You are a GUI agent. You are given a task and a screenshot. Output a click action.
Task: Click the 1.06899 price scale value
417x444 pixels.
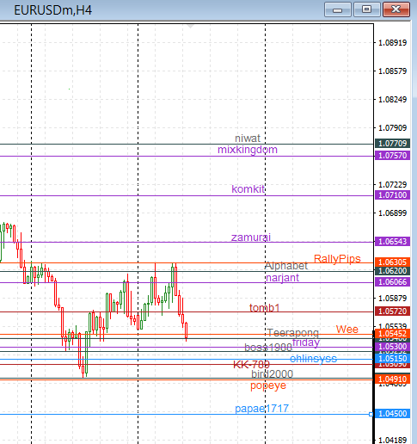392,213
